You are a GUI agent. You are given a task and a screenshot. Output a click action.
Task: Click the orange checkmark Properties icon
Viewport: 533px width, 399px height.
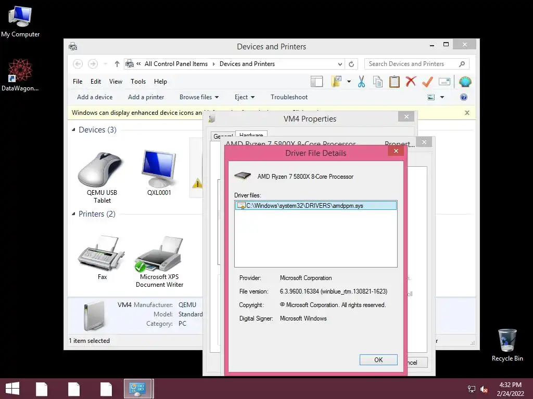[x=427, y=82]
